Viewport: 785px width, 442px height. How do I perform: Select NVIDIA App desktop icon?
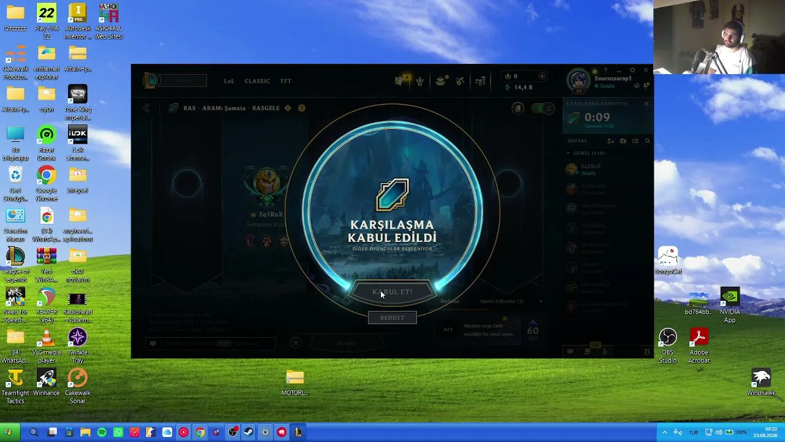pos(730,306)
